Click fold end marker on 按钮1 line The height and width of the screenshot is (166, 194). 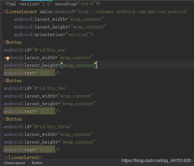(1, 73)
